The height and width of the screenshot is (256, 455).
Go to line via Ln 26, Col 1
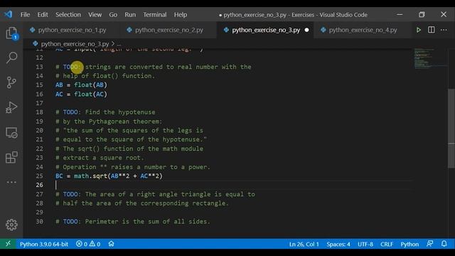304,244
